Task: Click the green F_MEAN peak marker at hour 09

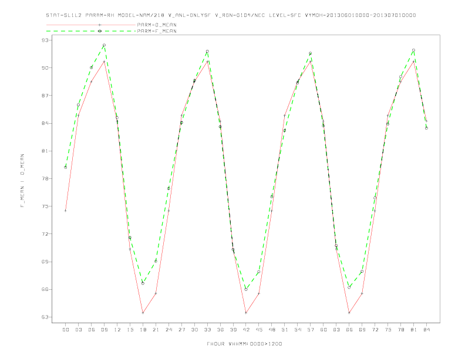Action: [x=104, y=45]
